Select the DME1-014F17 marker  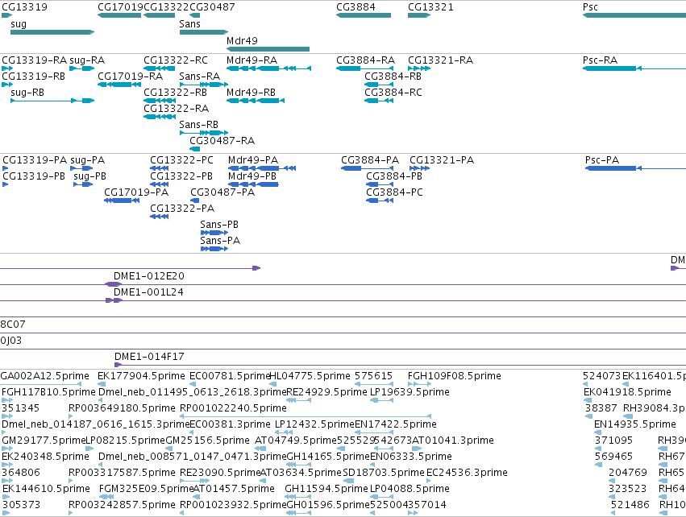[x=118, y=365]
